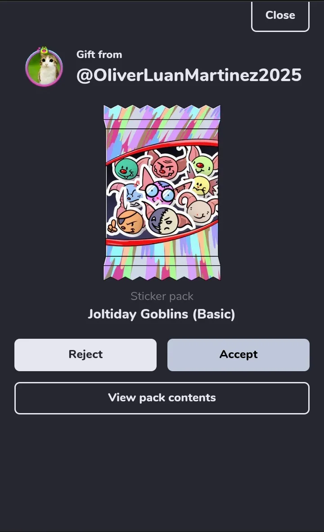Click the green goblin sticker with red nose

(126, 168)
